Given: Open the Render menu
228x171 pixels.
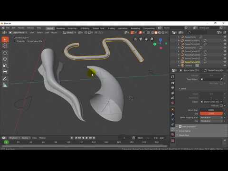Looking at the screenshot, I should pos(21,28).
